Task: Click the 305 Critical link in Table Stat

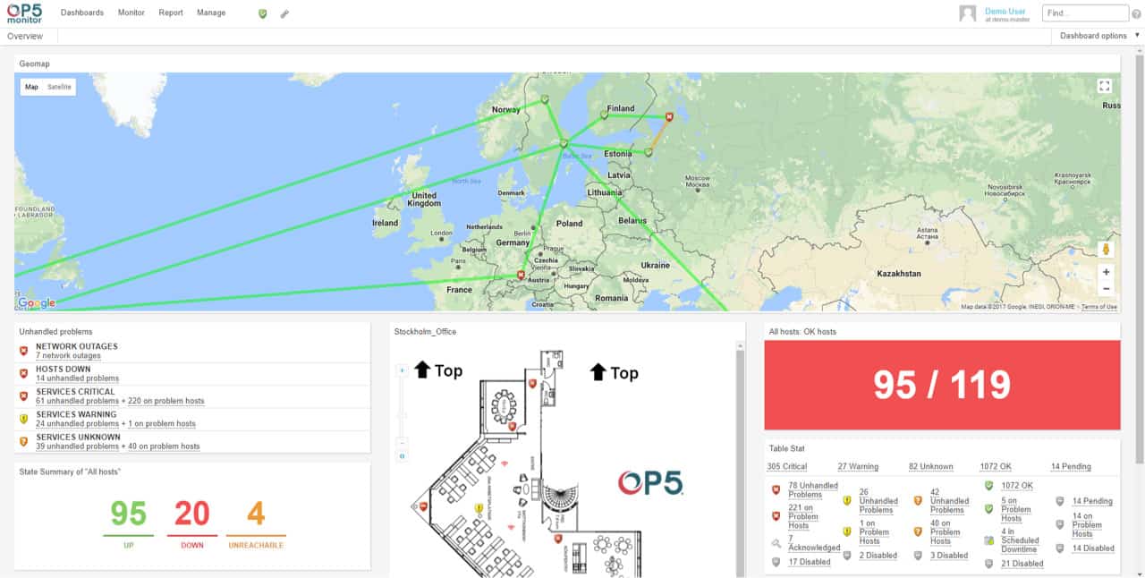Action: (x=785, y=466)
